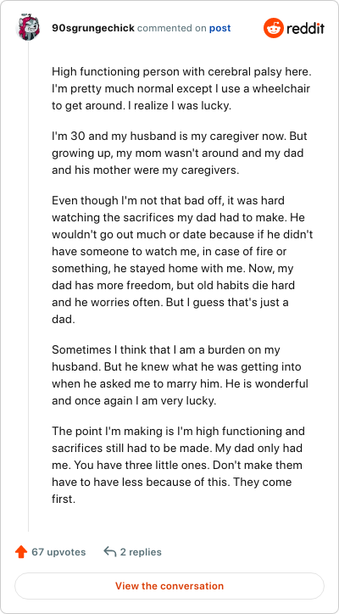Open the 90sgrungechick username profile link

pos(93,28)
